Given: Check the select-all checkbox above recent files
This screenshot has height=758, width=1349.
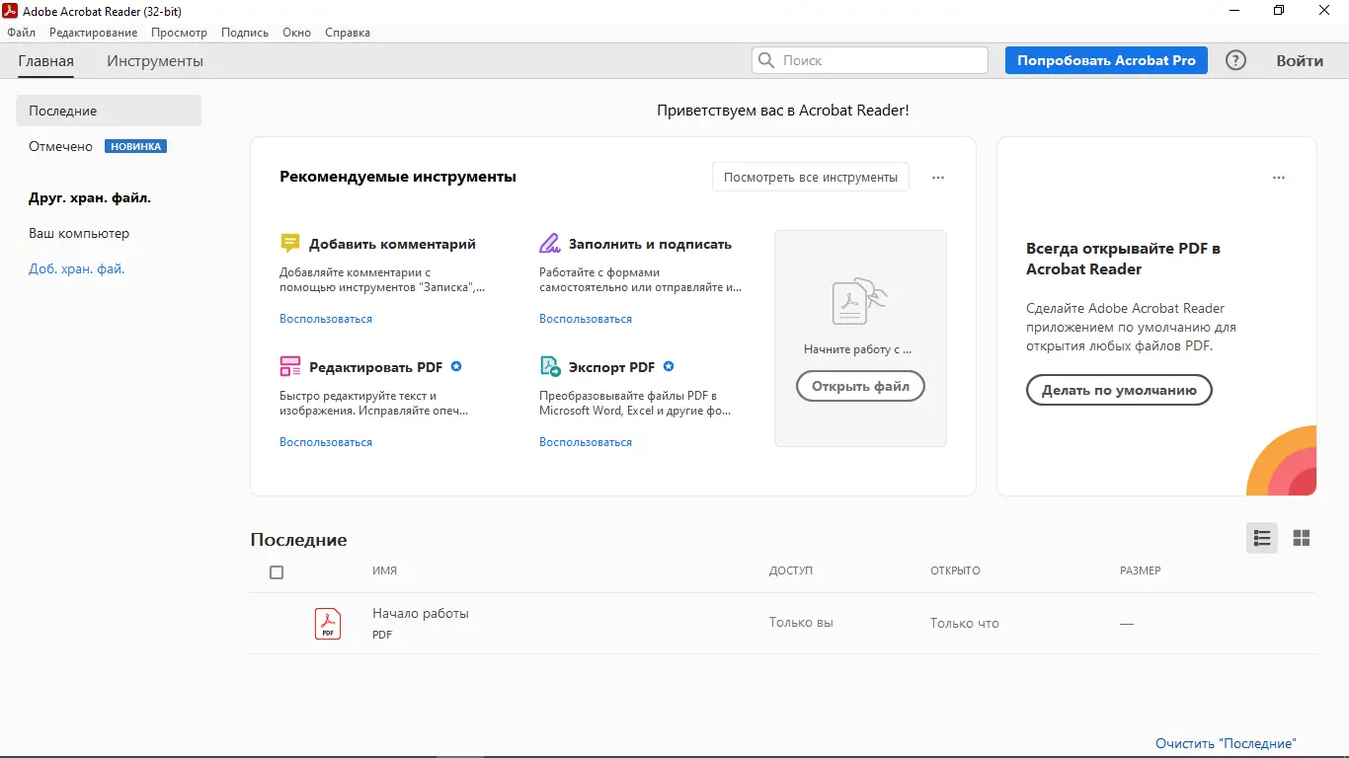Looking at the screenshot, I should 277,571.
